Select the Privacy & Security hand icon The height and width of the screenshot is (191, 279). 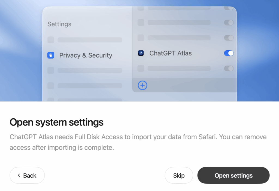51,55
